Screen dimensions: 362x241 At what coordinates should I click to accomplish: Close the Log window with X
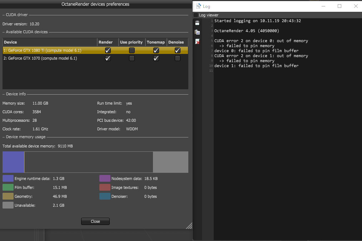tap(356, 6)
